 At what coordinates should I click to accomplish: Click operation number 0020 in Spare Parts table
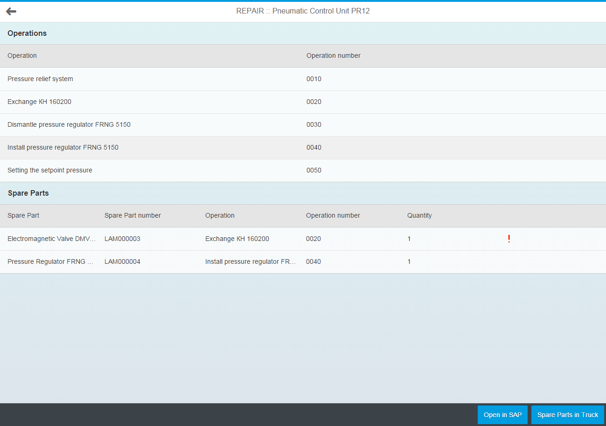click(x=313, y=239)
